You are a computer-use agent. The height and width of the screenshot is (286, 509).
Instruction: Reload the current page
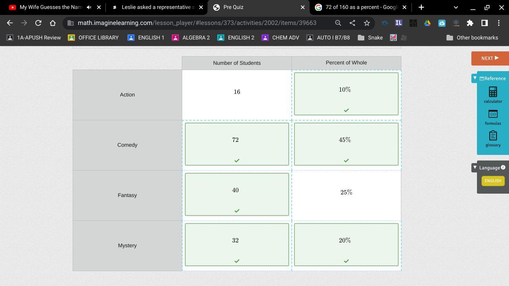[x=38, y=23]
